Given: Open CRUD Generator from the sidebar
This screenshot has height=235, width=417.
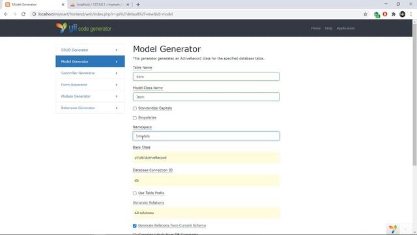Looking at the screenshot, I should coord(90,50).
